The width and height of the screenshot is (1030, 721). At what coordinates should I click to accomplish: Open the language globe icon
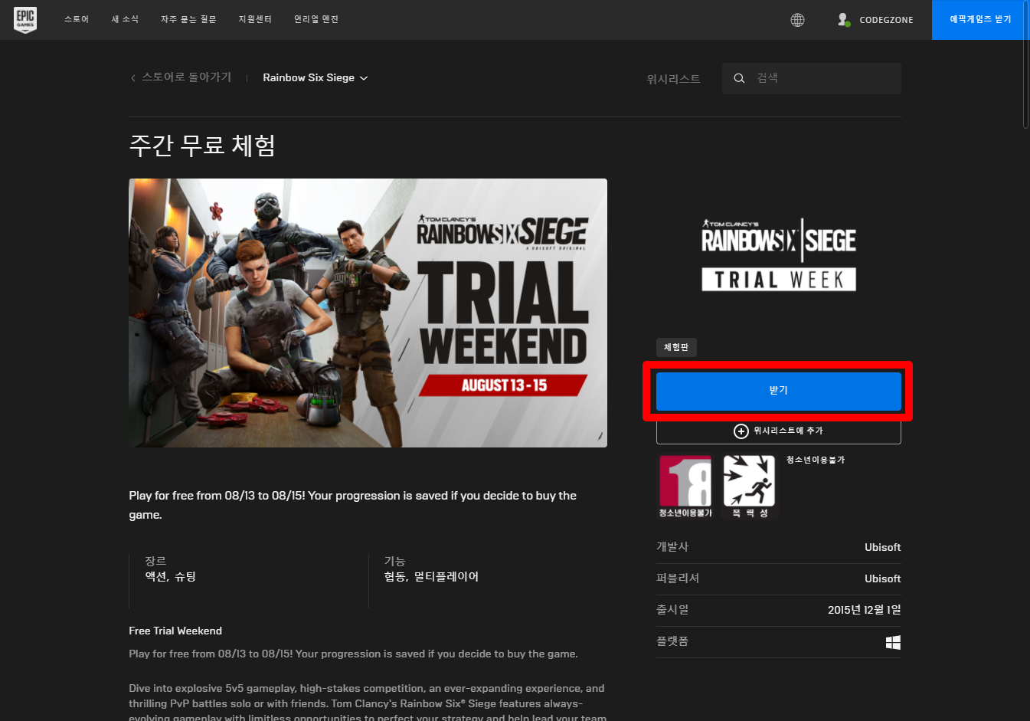[x=797, y=20]
